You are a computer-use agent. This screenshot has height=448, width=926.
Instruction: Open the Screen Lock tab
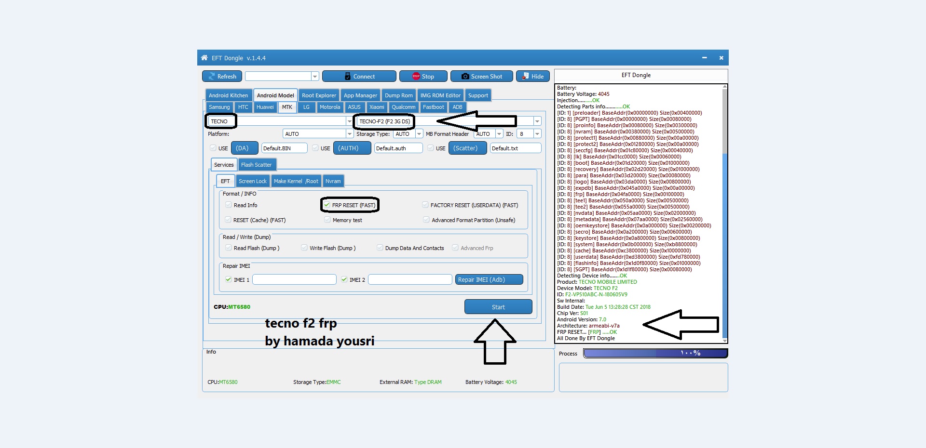pos(253,181)
